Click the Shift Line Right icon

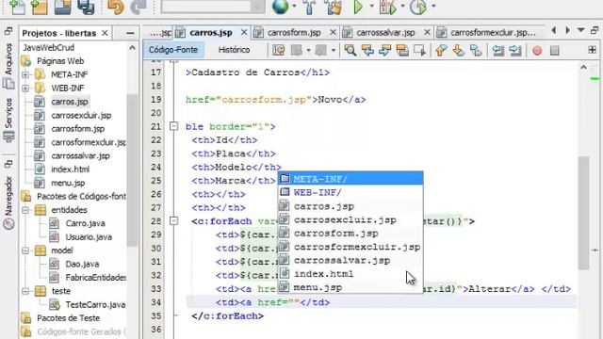pyautogui.click(x=515, y=50)
